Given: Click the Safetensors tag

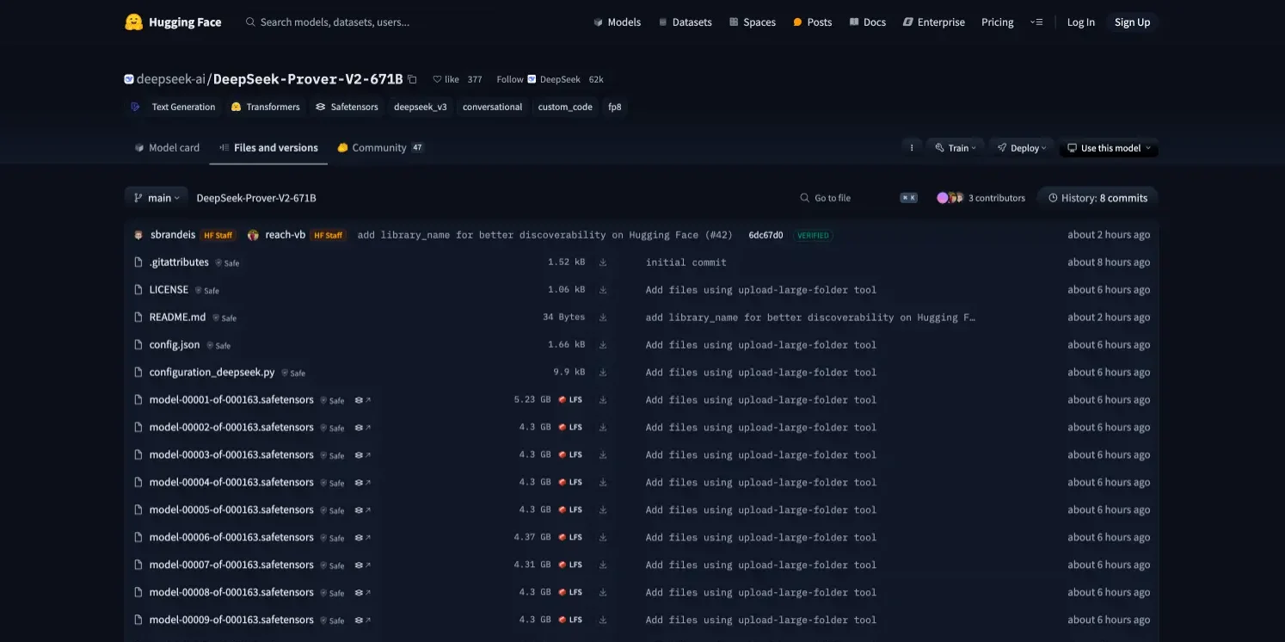Looking at the screenshot, I should click(x=347, y=108).
